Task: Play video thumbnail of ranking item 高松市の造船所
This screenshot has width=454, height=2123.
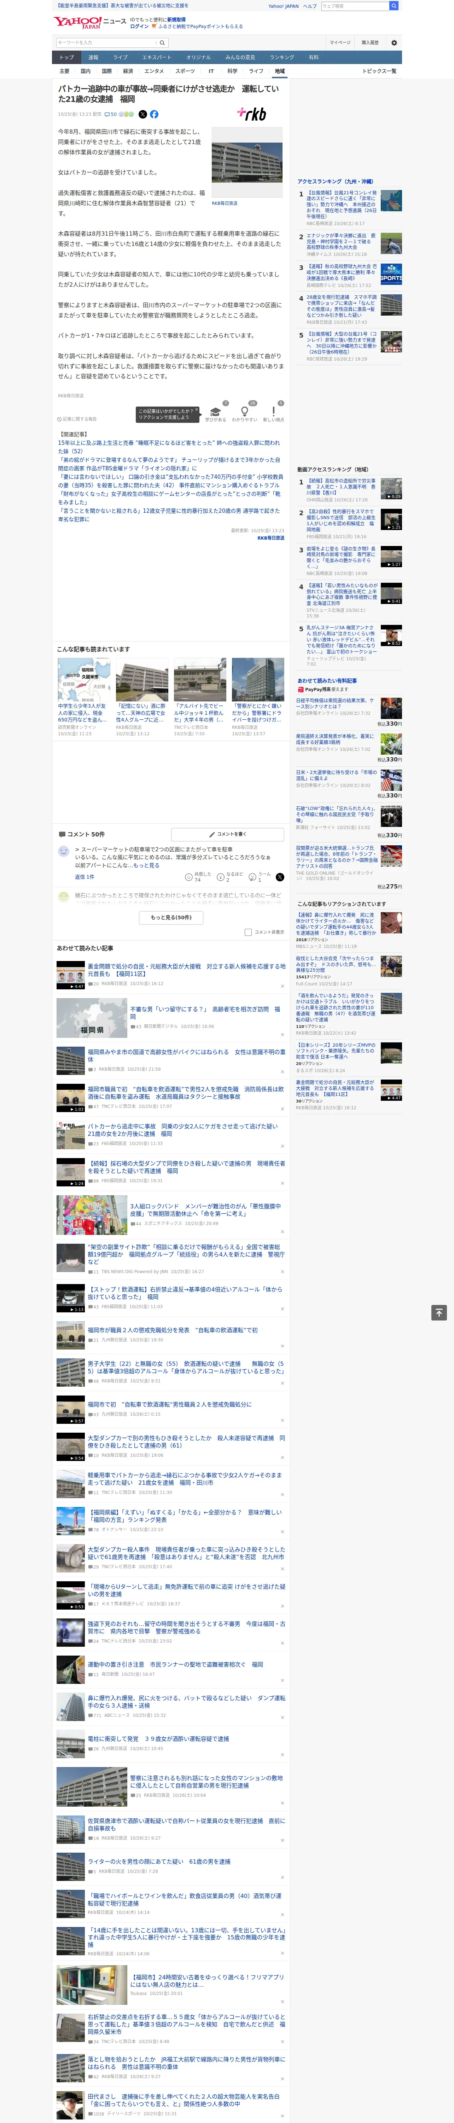Action: (x=391, y=489)
